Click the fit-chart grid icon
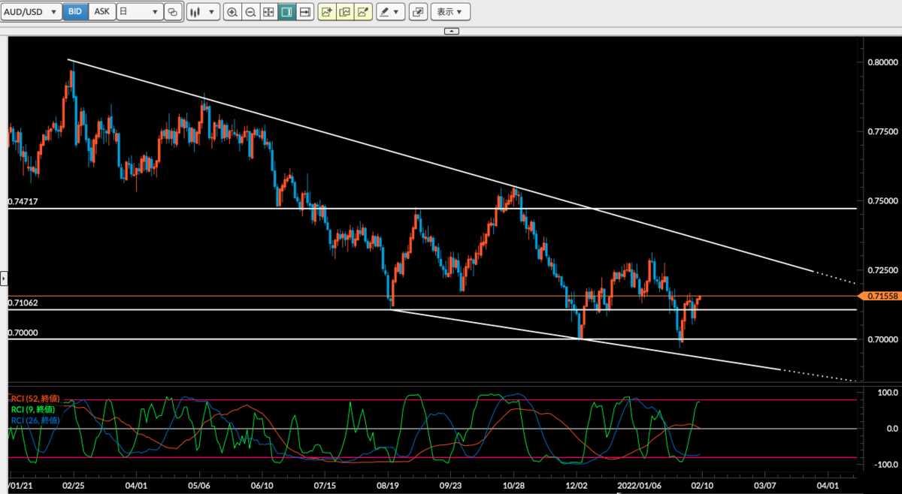The height and width of the screenshot is (494, 902). tap(268, 11)
